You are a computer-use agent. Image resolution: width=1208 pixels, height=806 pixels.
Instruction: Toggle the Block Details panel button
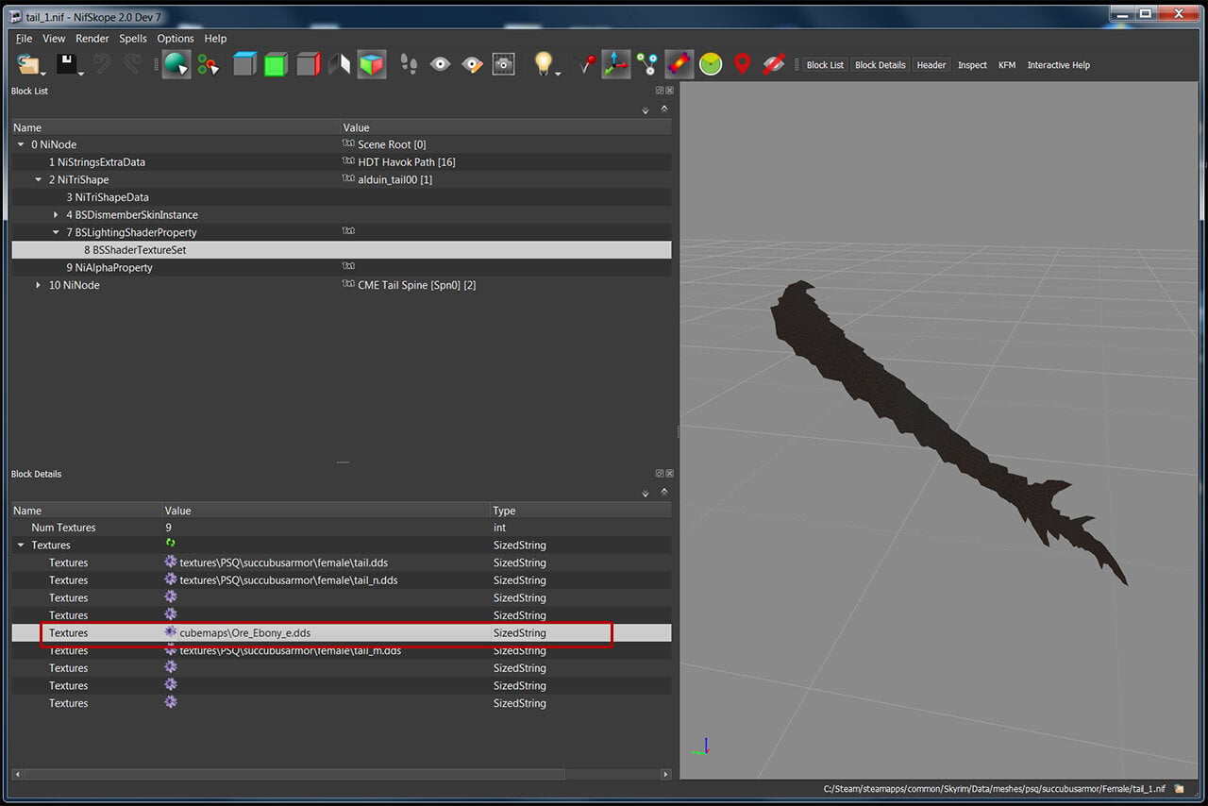pos(881,65)
